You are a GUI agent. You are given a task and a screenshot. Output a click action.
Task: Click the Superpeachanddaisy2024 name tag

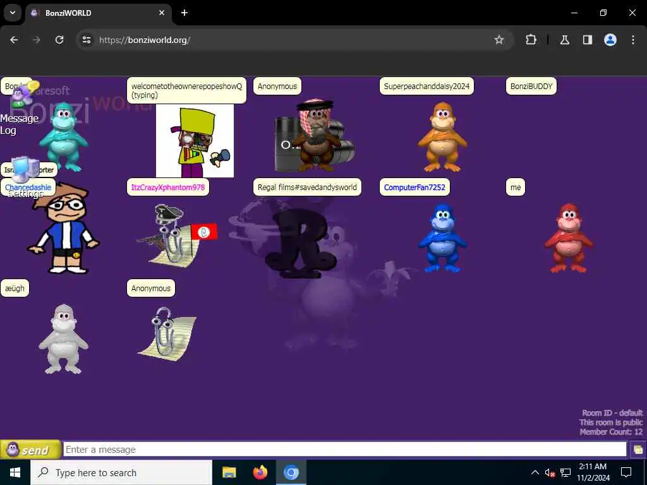[426, 86]
